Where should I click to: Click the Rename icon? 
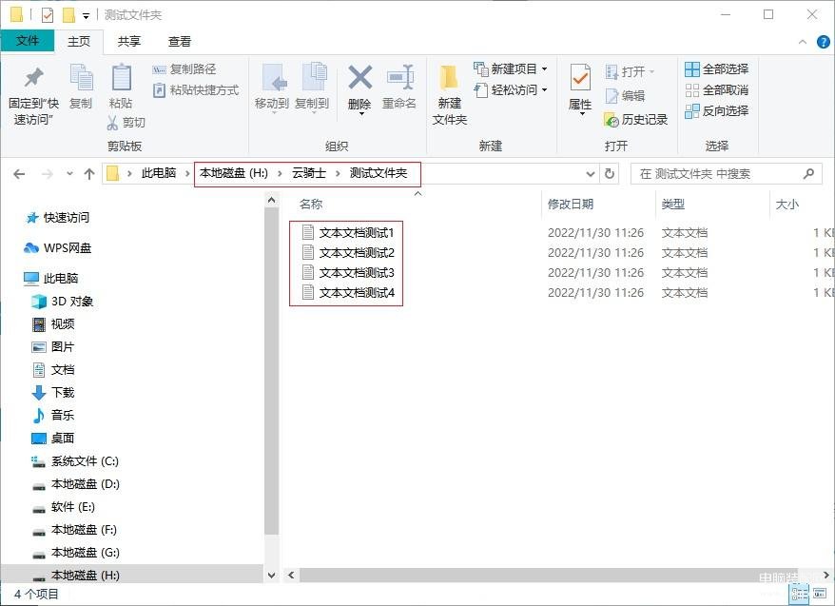click(x=400, y=78)
